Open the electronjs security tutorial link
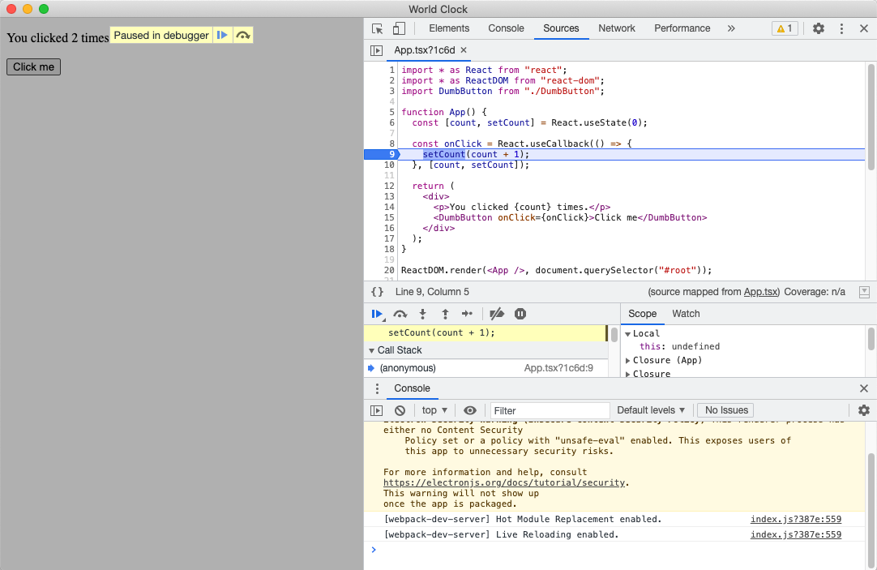Viewport: 877px width, 570px height. [x=504, y=482]
